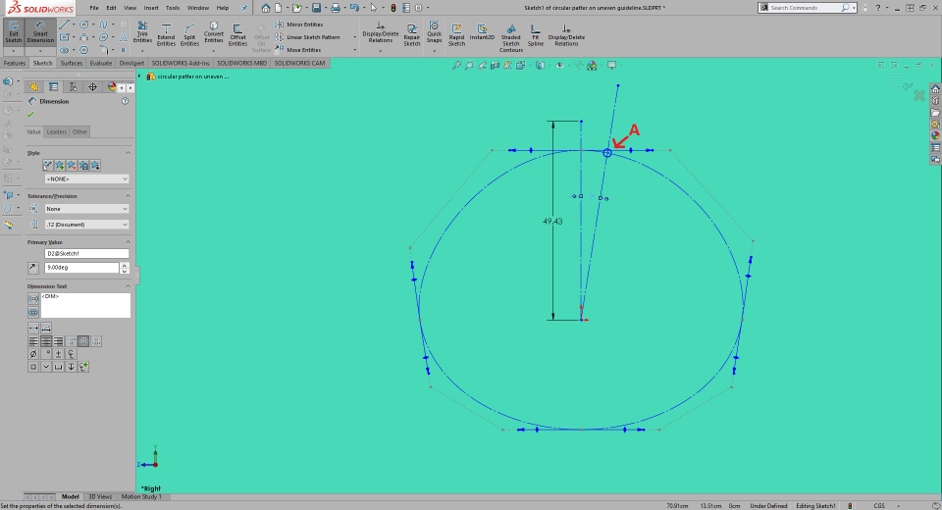
Task: Open the Tools menu
Action: [173, 8]
